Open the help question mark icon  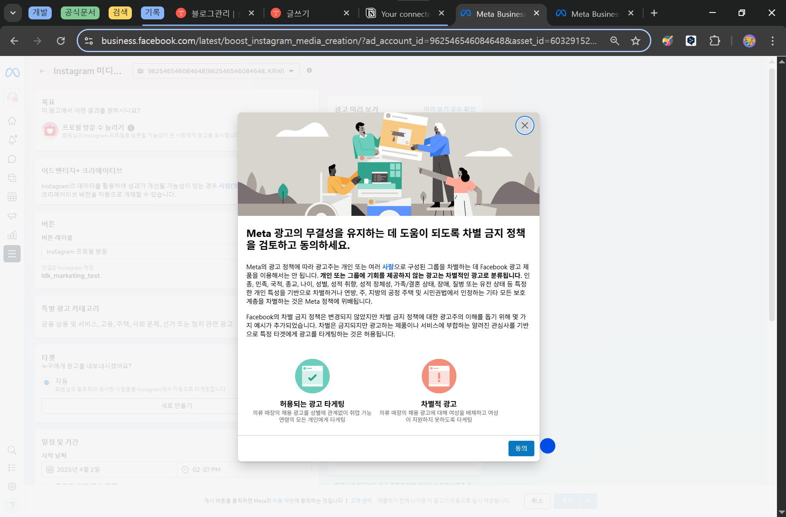12,505
